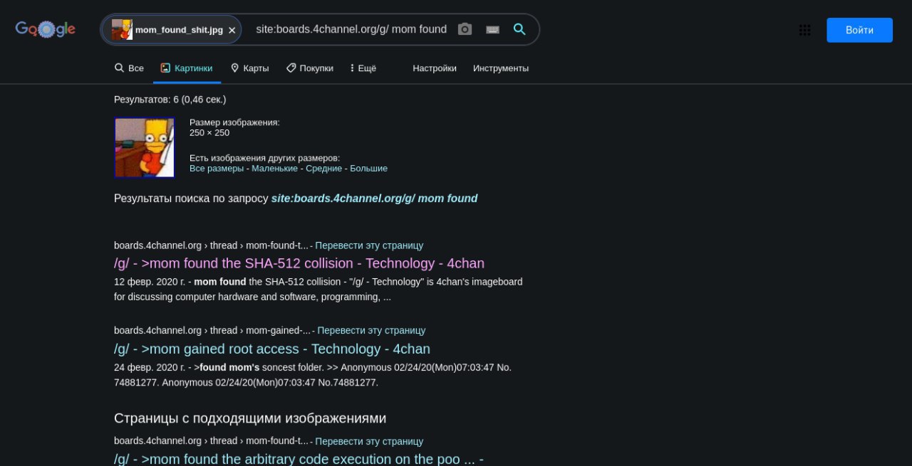This screenshot has height=466, width=912.
Task: Expand the Ещё menu
Action: point(363,68)
